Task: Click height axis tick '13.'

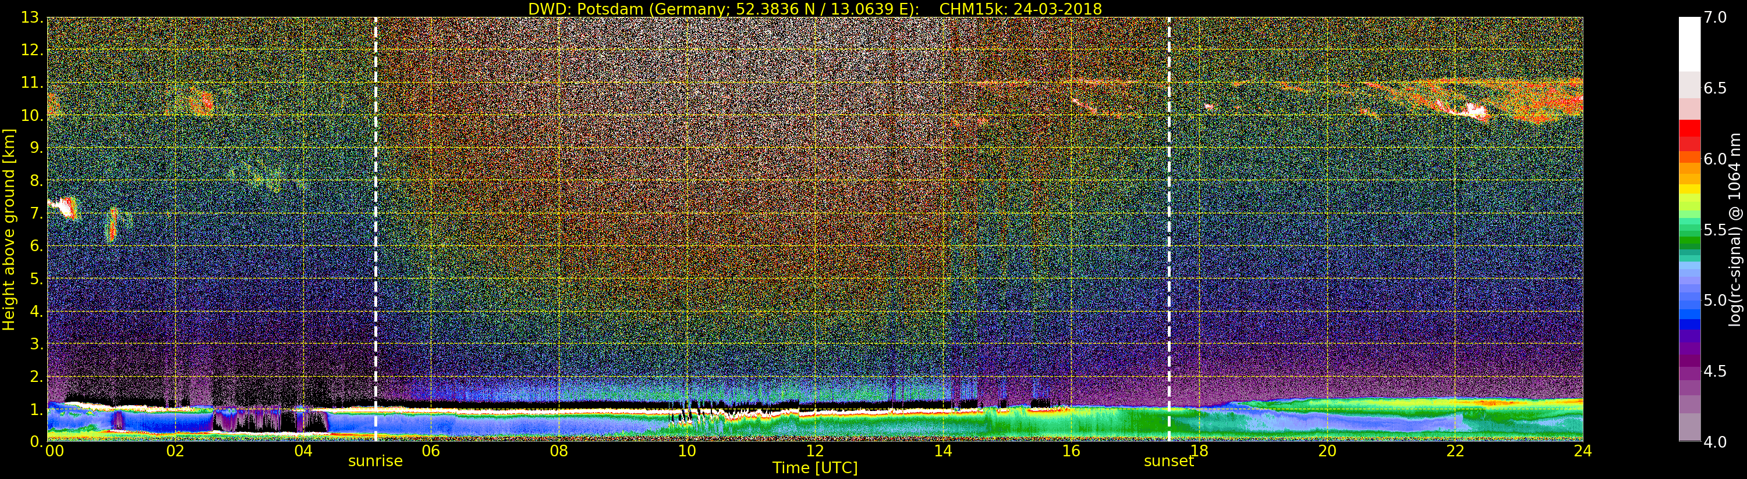Action: (32, 17)
